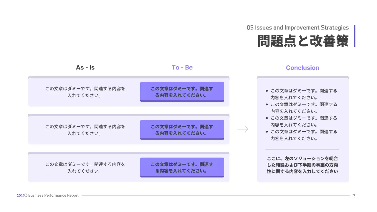Image resolution: width=377 pixels, height=212 pixels.
Task: Select the middle purple To-Be box
Action: [x=182, y=130]
